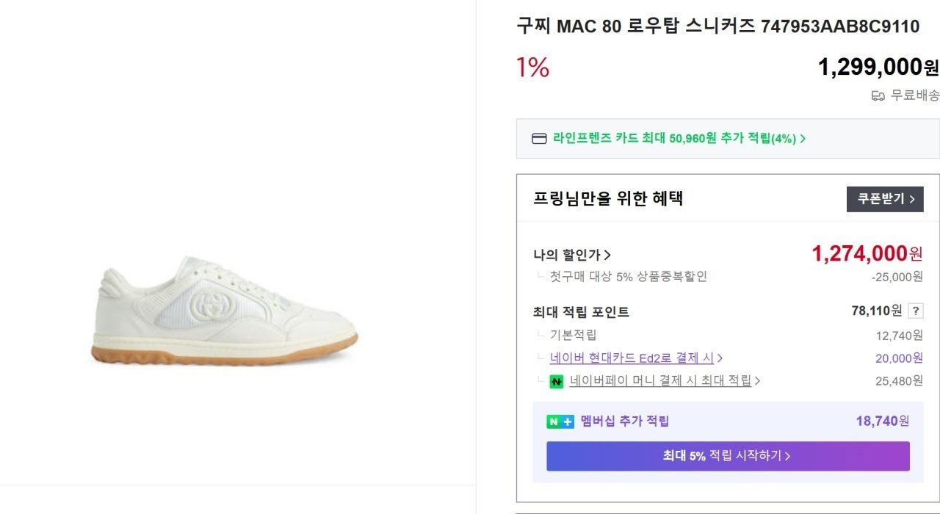Click the 네이버페이 머니 결제 시 최대 적립 link
This screenshot has height=514, width=940.
tap(661, 380)
